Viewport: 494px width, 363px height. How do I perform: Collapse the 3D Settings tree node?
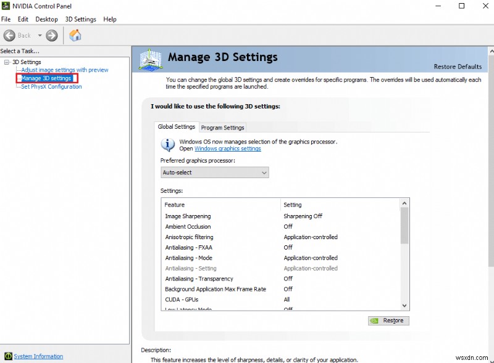point(6,62)
